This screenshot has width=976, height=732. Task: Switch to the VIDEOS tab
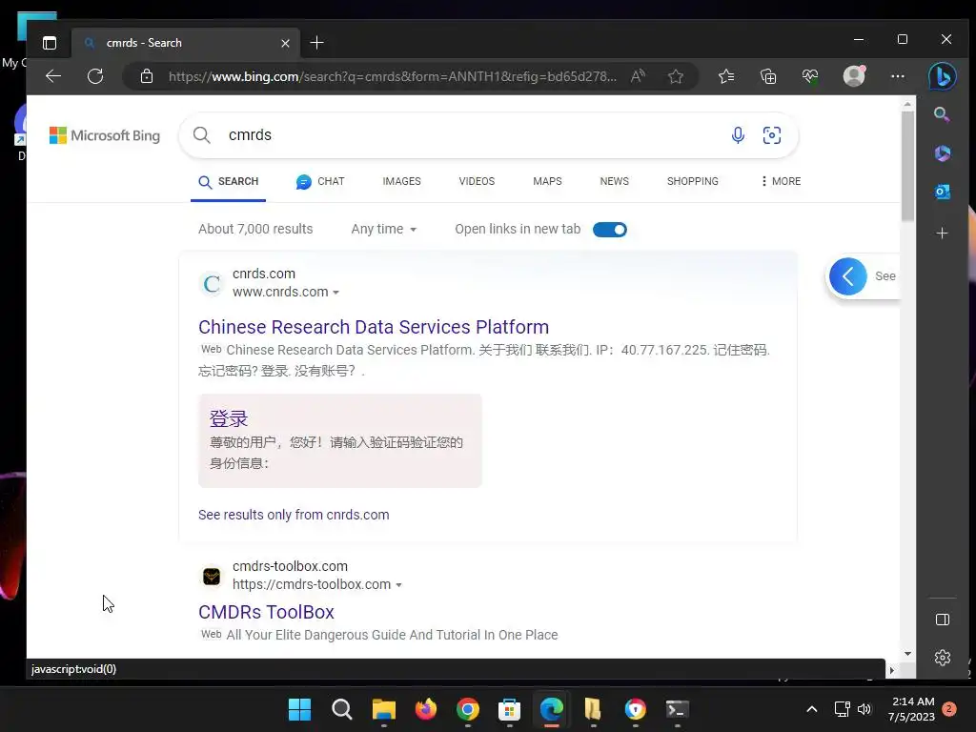477,181
